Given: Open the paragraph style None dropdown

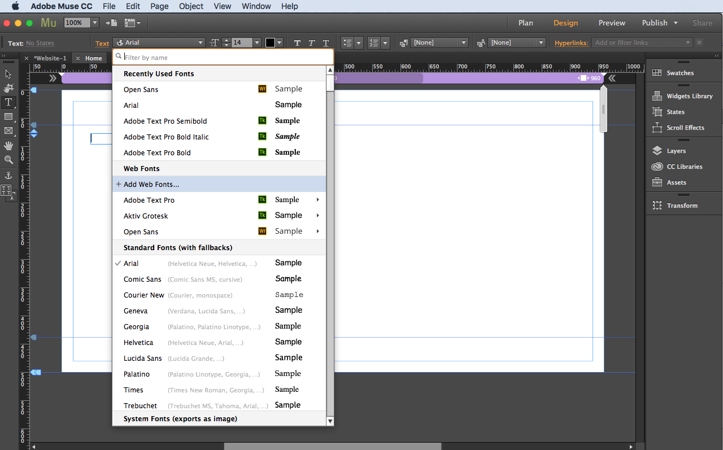Looking at the screenshot, I should tap(440, 43).
